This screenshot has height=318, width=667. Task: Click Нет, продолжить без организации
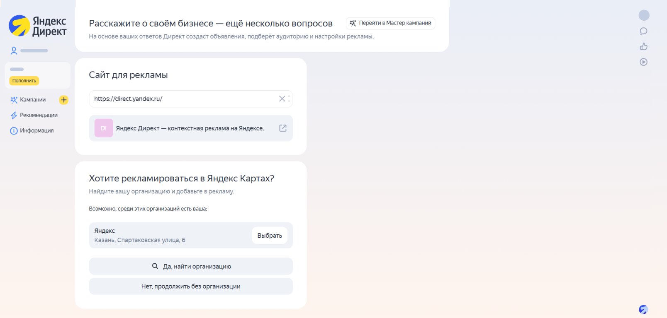191,286
